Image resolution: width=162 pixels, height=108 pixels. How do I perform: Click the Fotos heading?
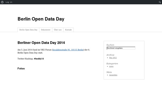click(21, 69)
